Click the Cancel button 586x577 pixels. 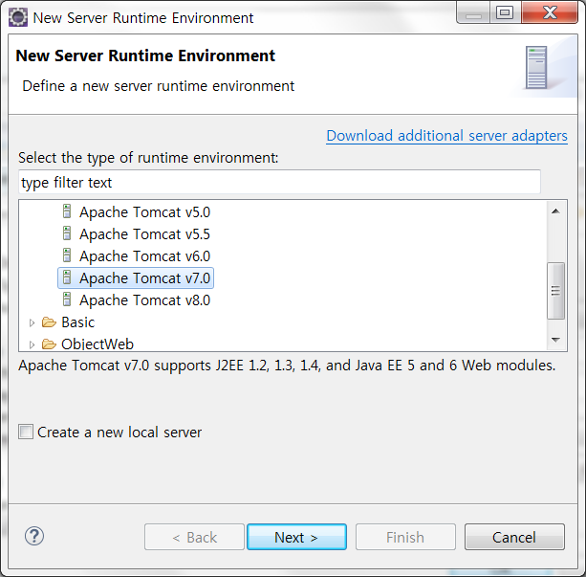pos(514,537)
